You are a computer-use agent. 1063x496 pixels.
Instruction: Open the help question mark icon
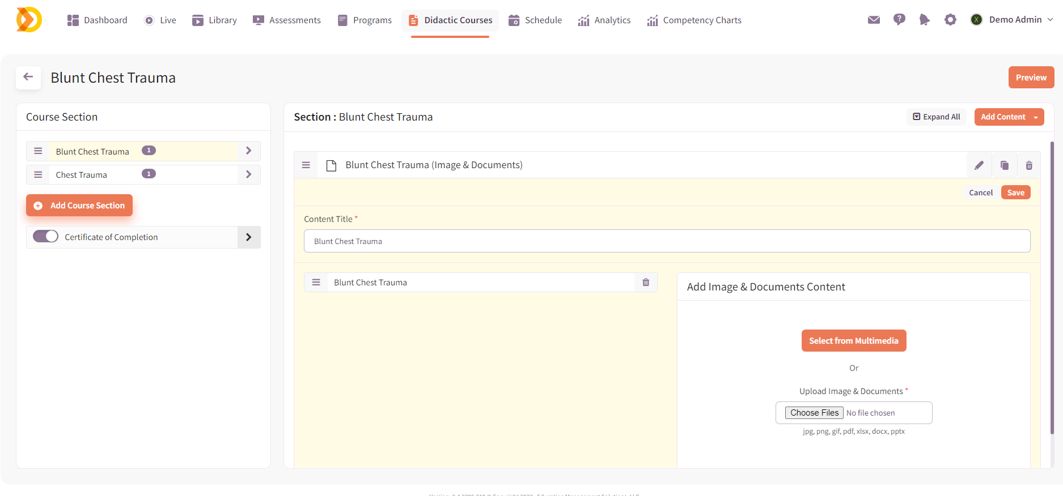click(x=899, y=20)
